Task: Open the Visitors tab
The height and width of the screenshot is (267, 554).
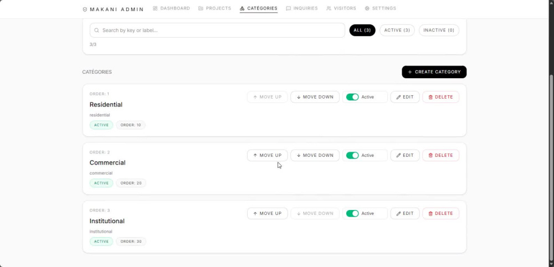Action: tap(341, 8)
